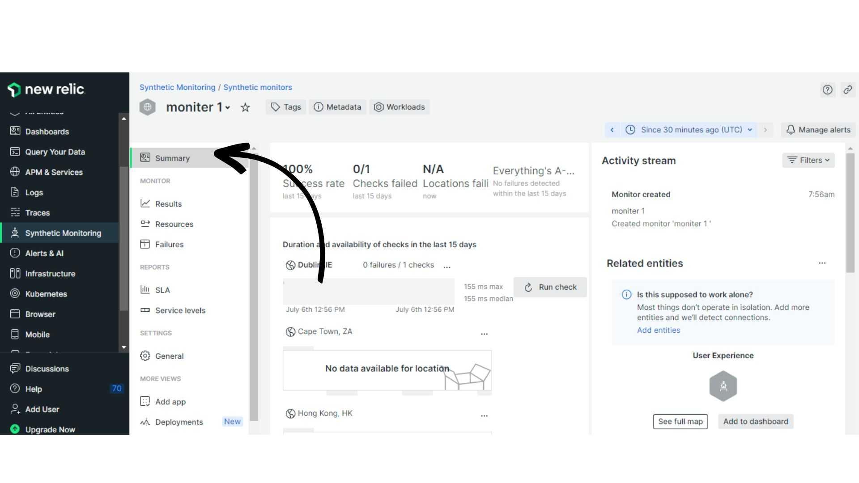Favorite moniter 1 with the star
Screen dimensions: 859x483
point(245,107)
